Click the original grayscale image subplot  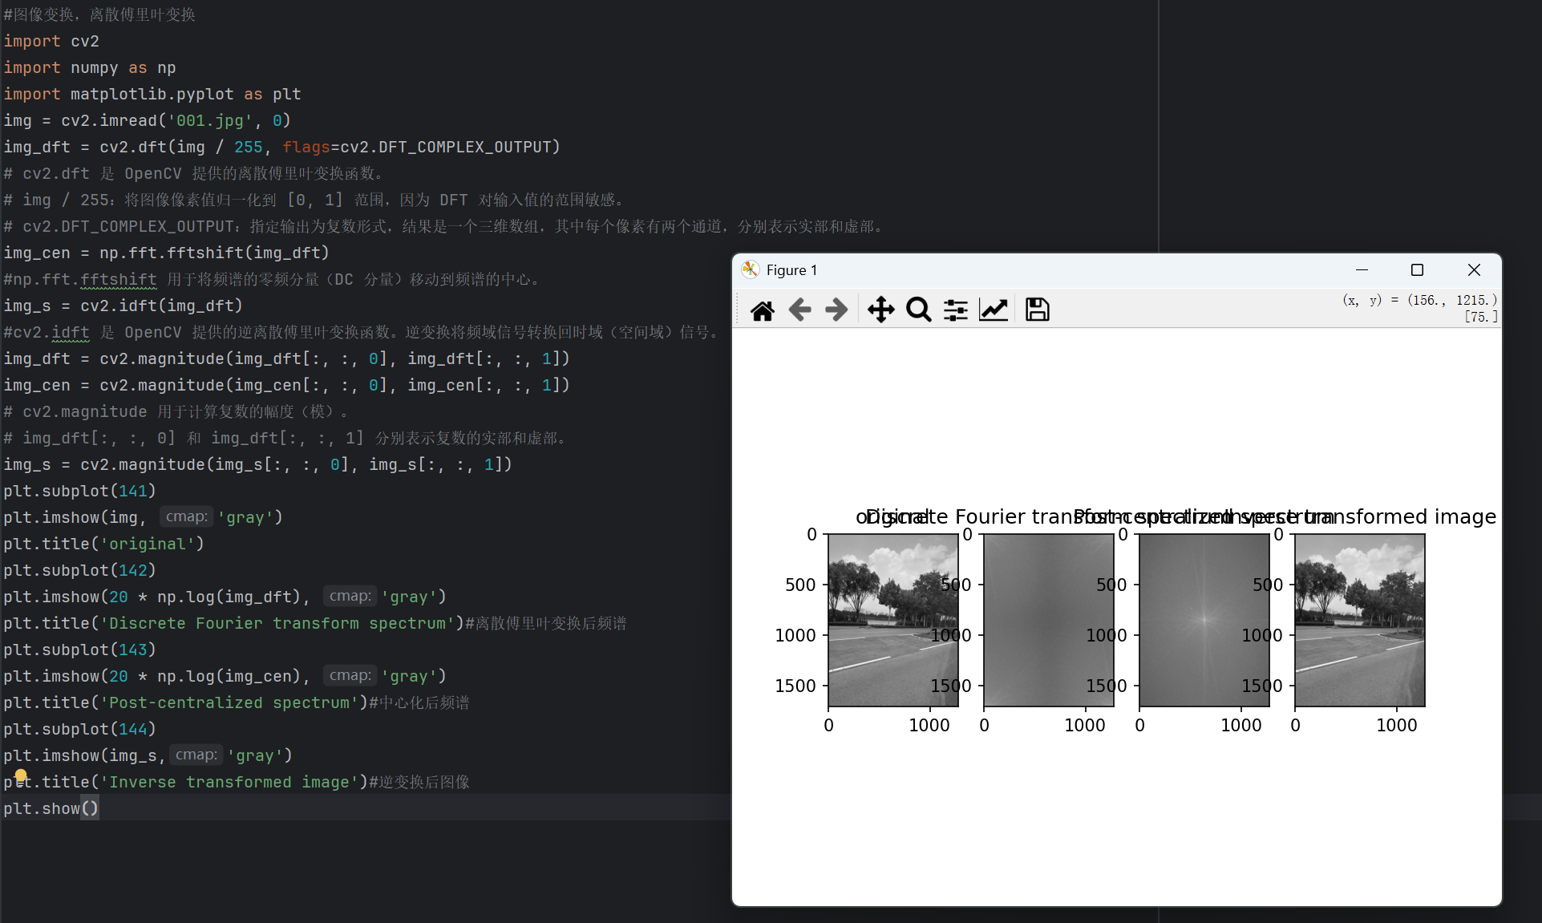pyautogui.click(x=892, y=620)
